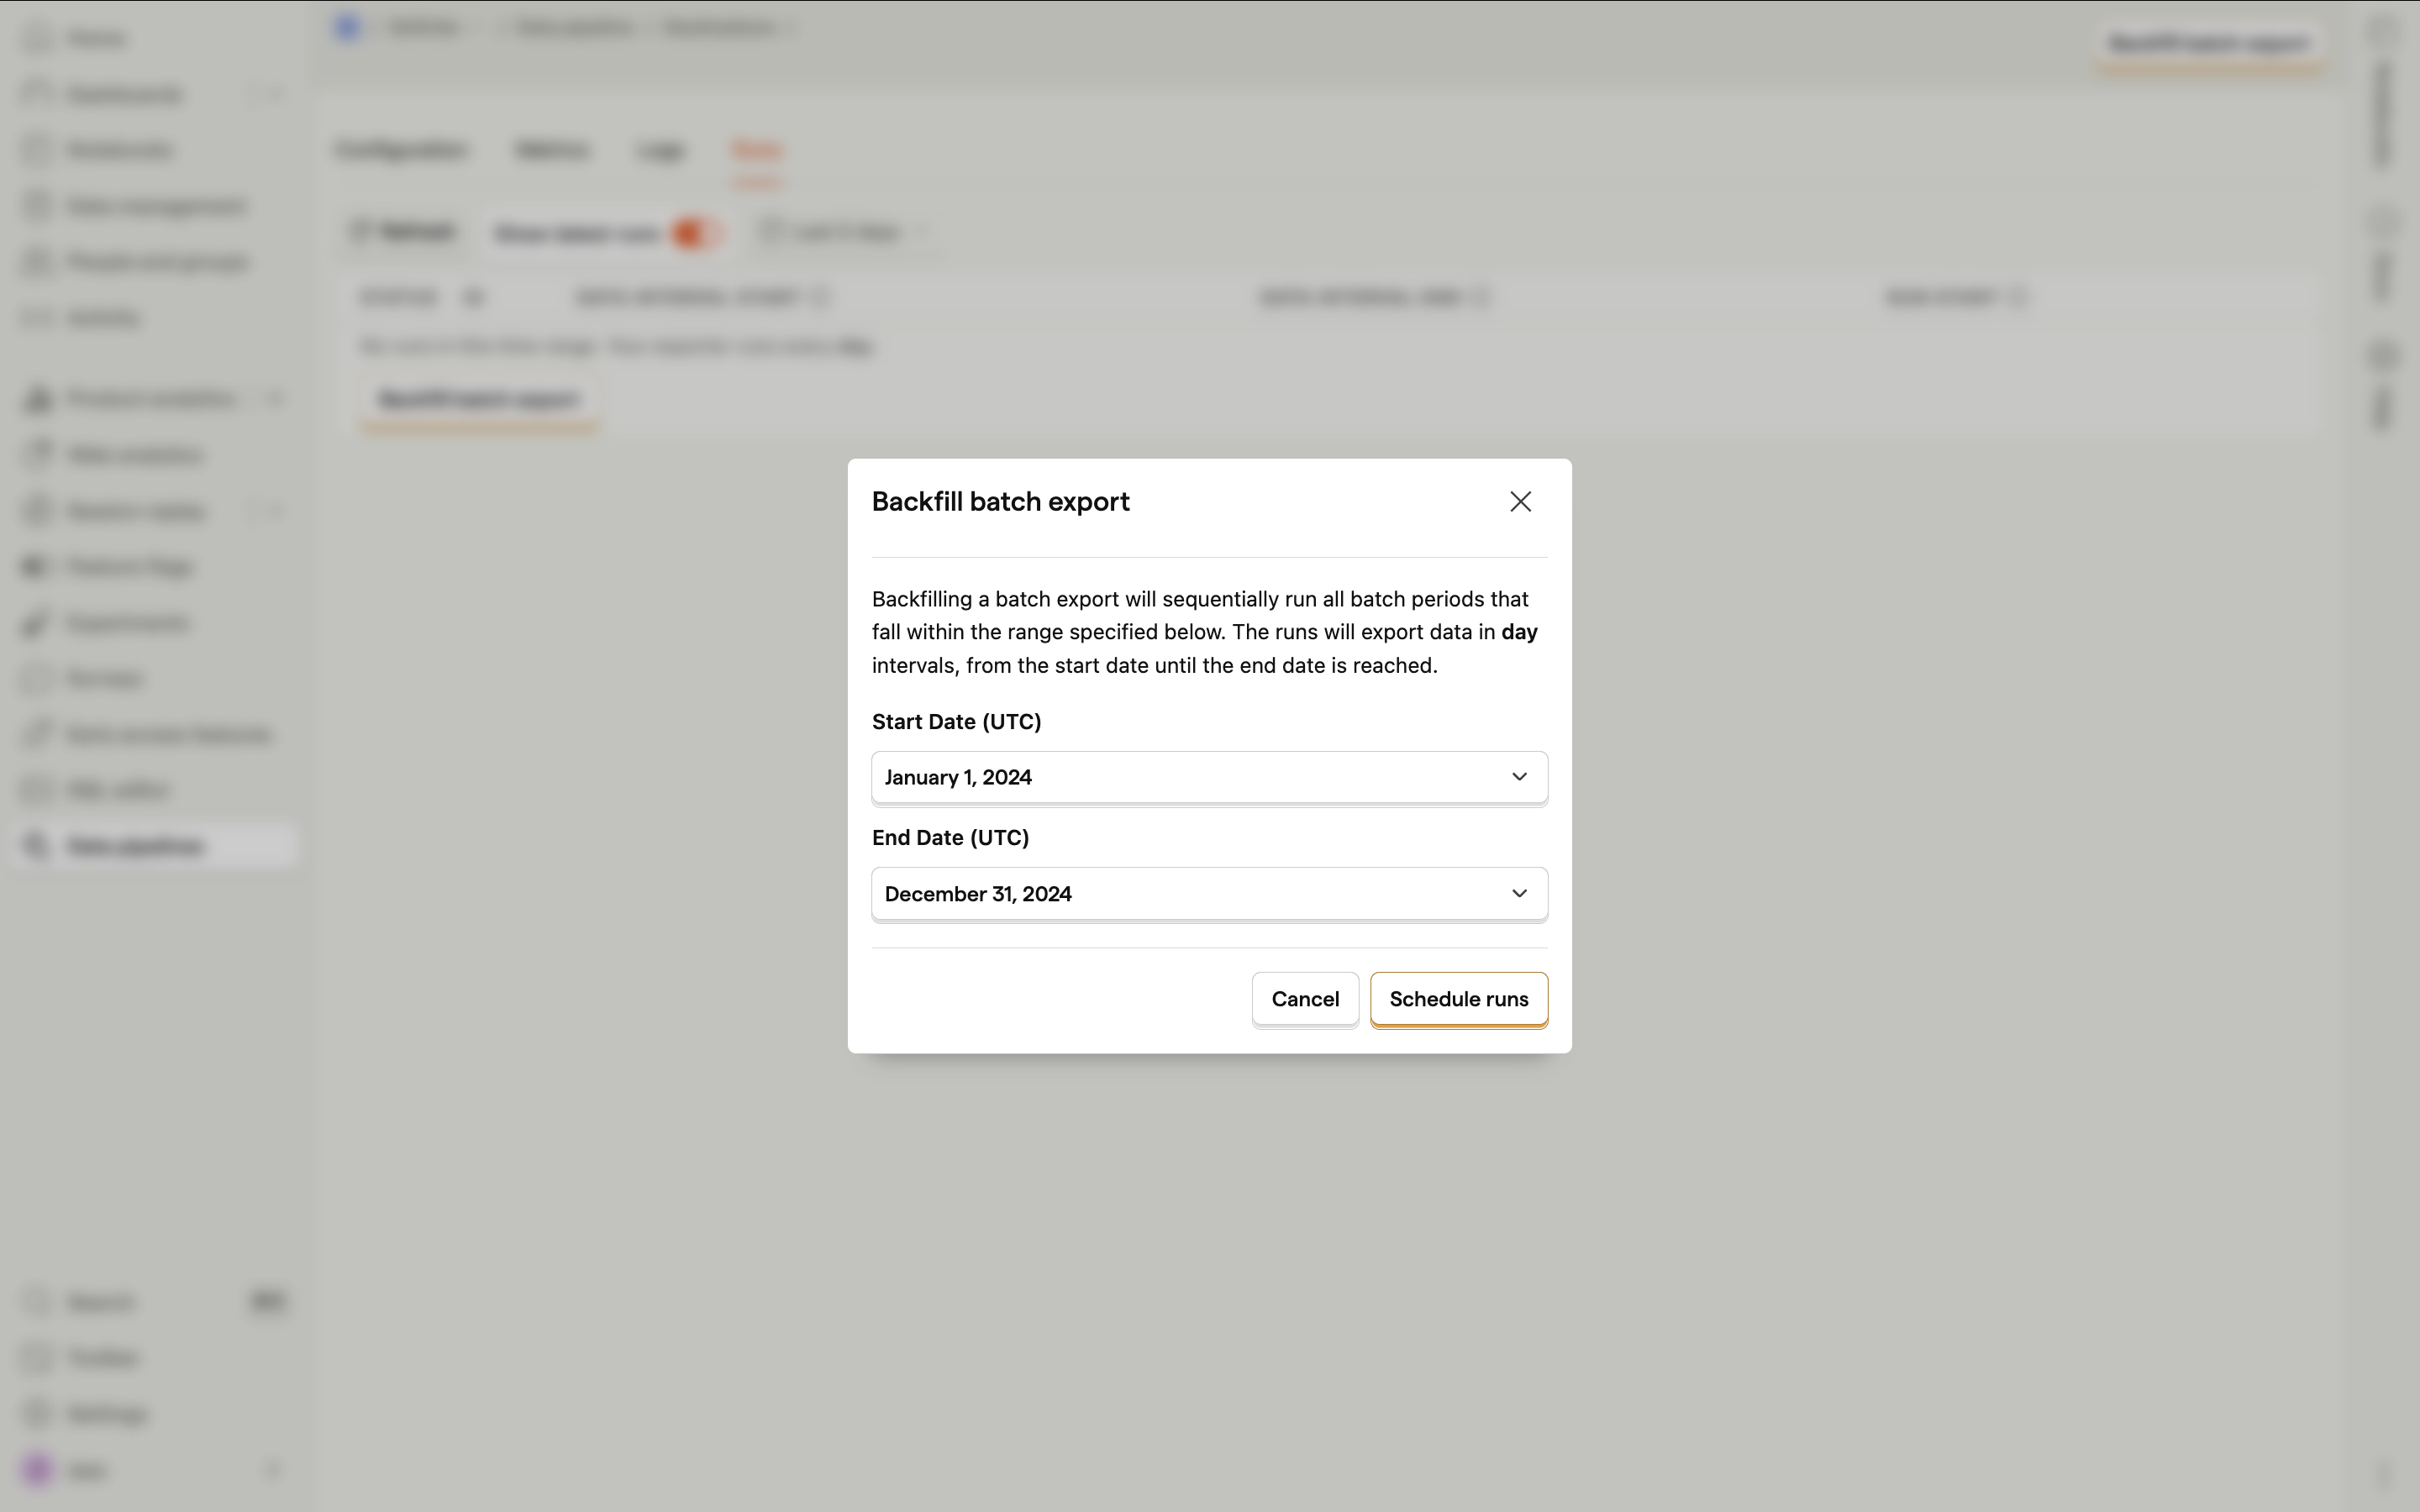Open Settings in the sidebar
Screen dimensions: 2420x1512
(x=106, y=1414)
